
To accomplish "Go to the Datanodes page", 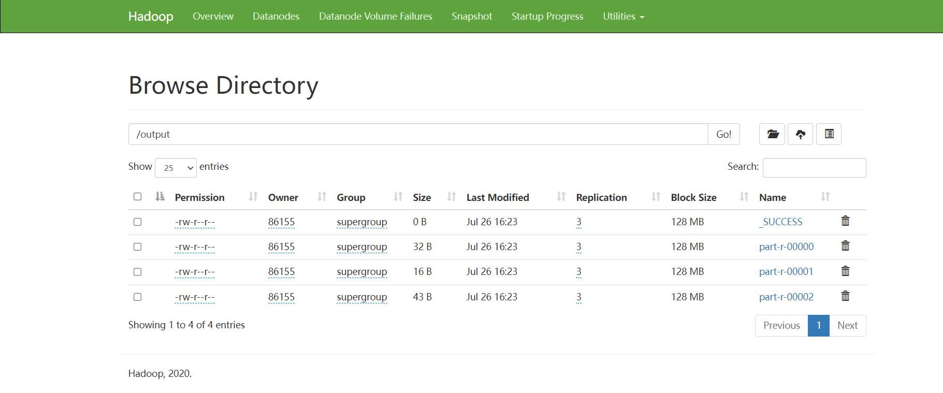I will click(x=276, y=17).
